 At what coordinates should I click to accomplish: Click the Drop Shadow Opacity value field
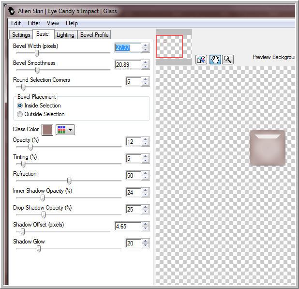tap(134, 210)
